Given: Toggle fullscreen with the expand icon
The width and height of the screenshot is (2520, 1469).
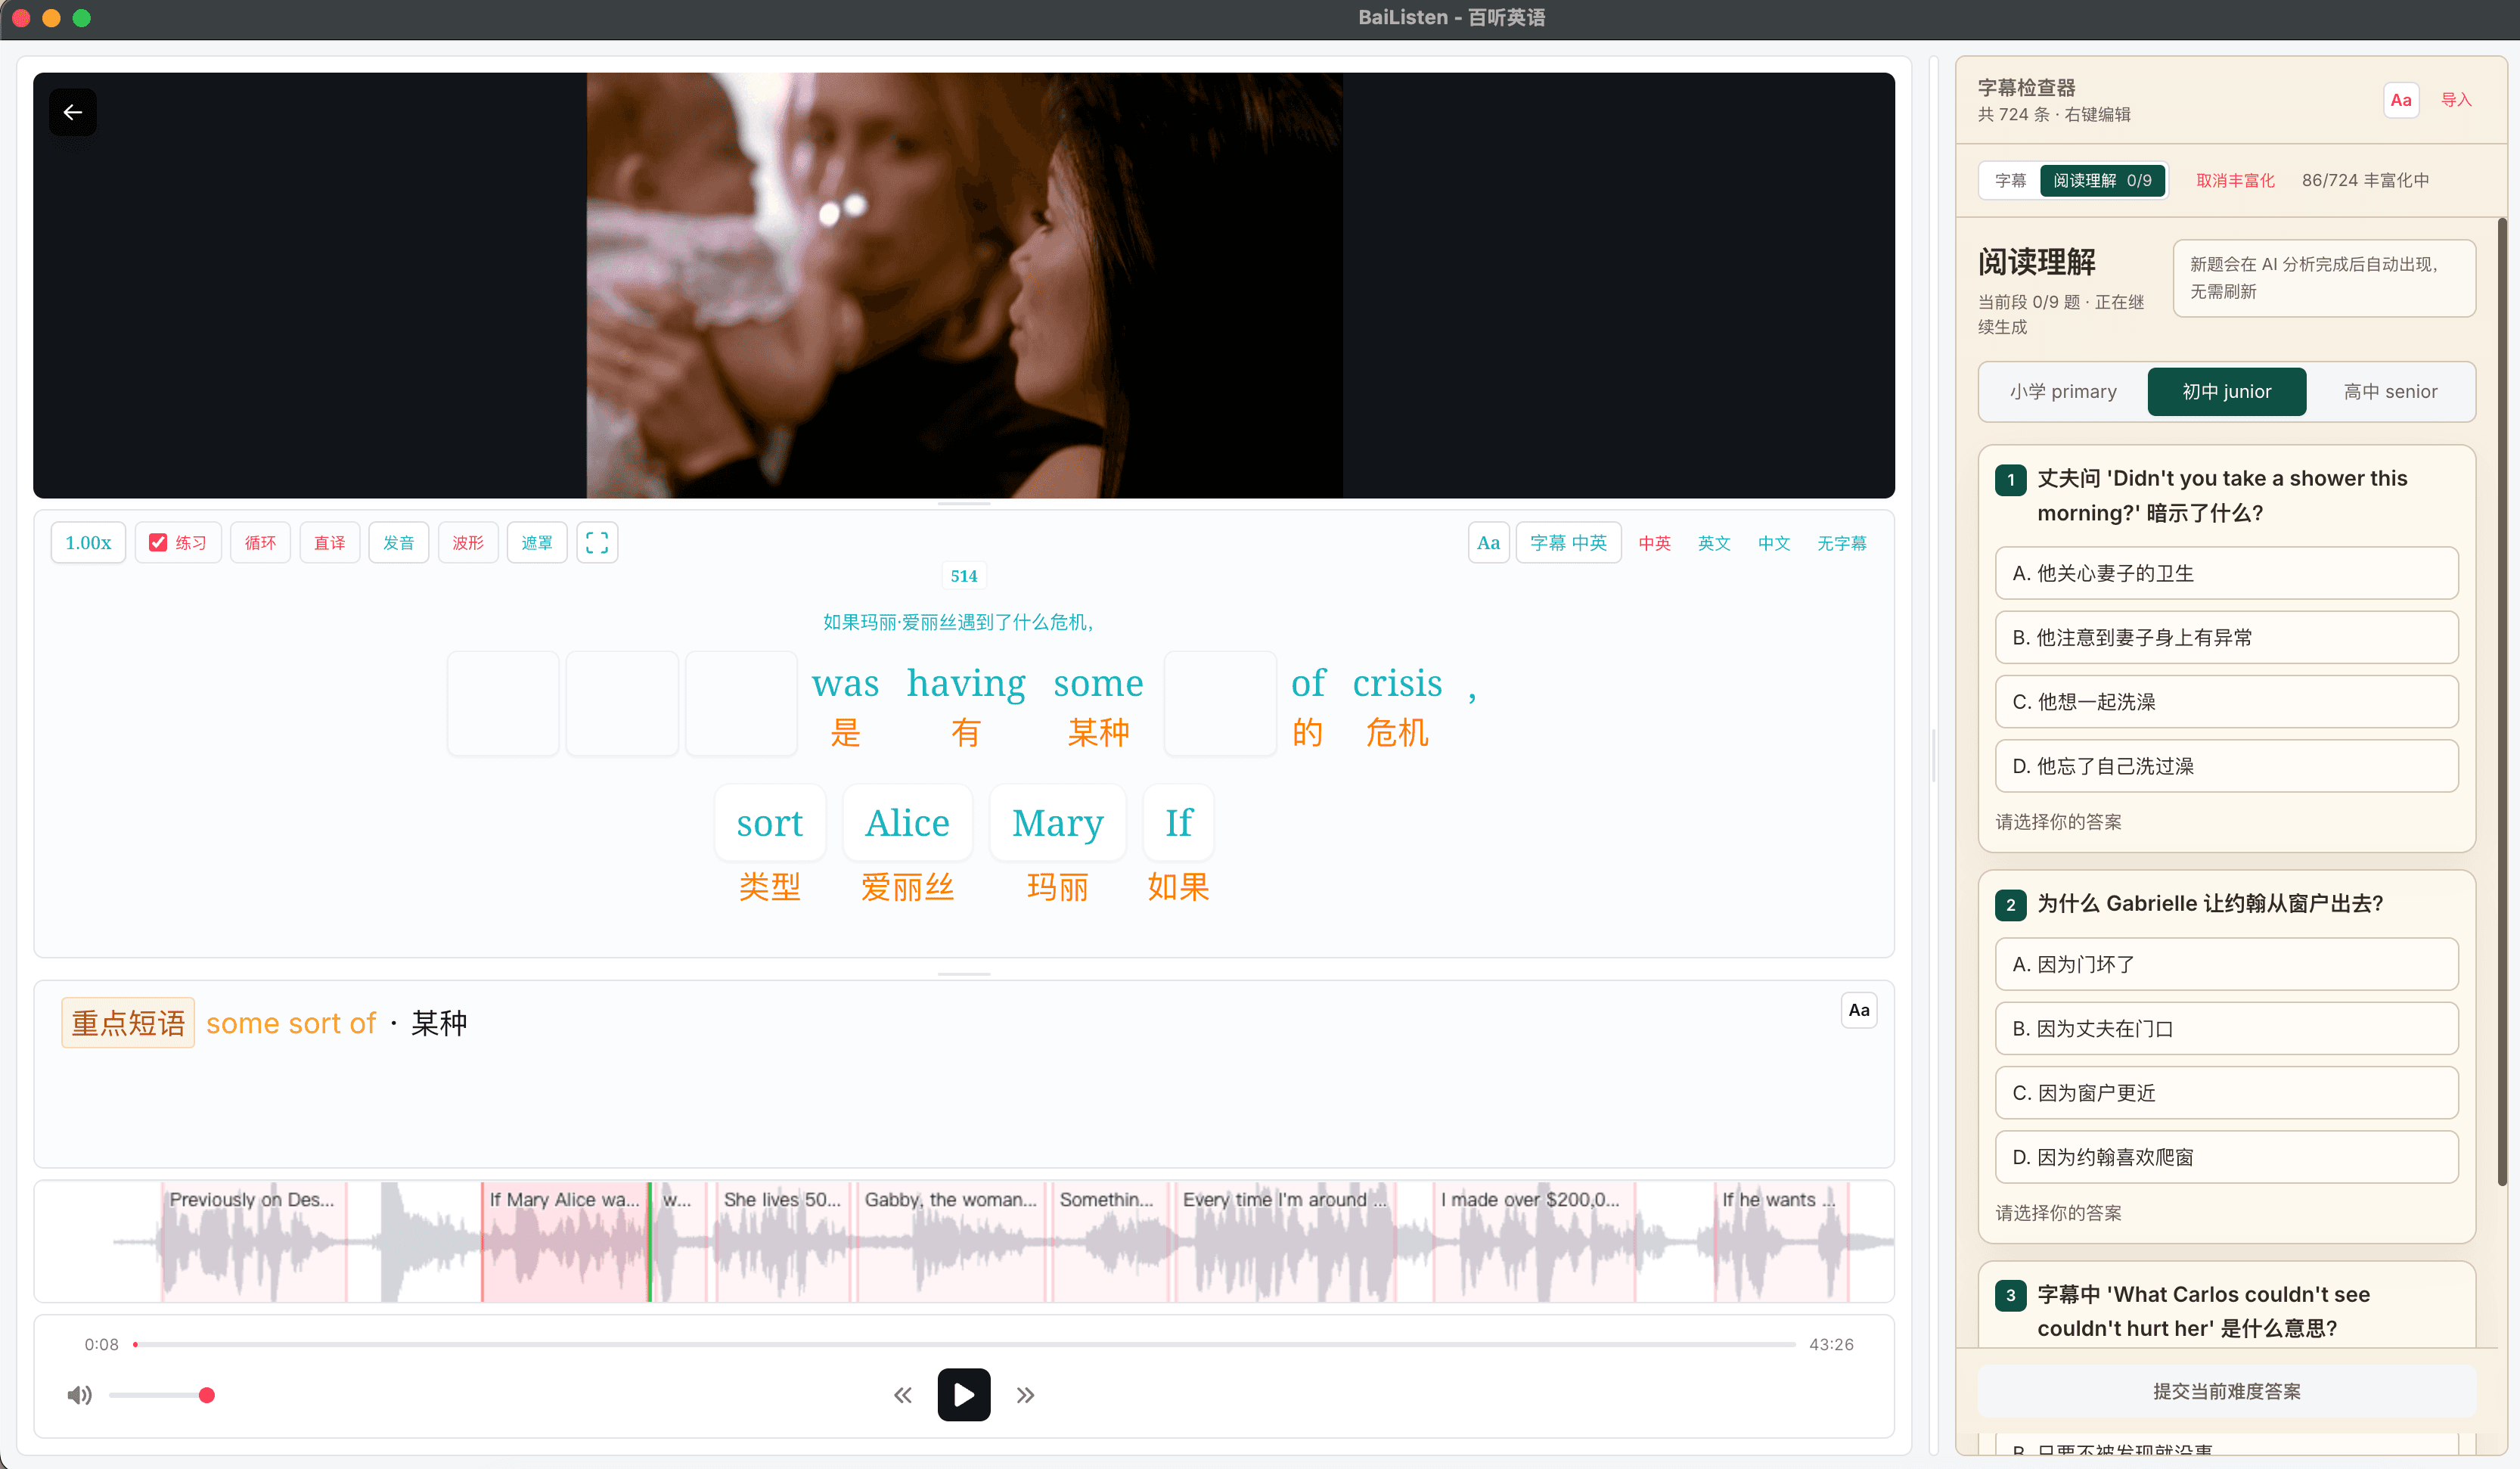Looking at the screenshot, I should coord(597,543).
